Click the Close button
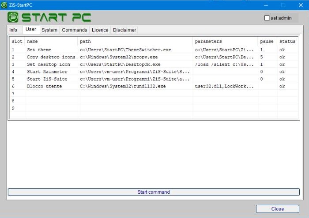Image resolution: width=309 pixels, height=218 pixels. (277, 209)
